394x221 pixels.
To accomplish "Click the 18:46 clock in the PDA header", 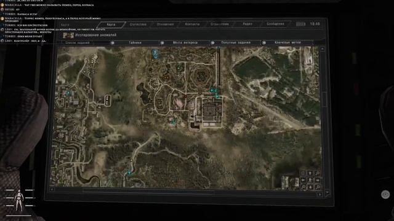I will tap(315, 24).
